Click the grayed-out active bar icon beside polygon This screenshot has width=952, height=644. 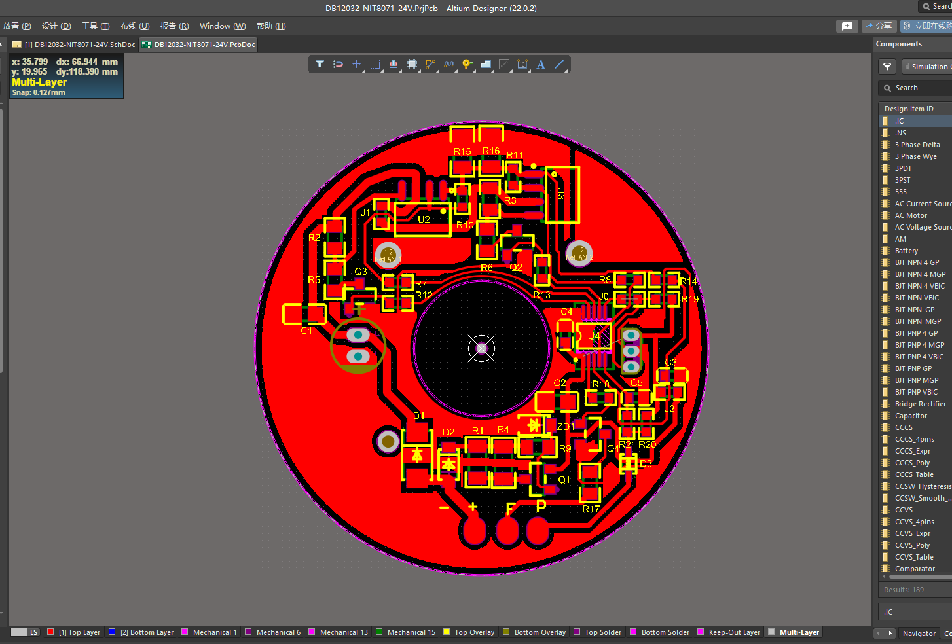point(504,64)
